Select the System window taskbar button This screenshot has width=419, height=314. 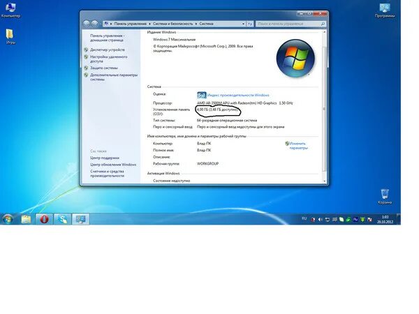coord(81,219)
